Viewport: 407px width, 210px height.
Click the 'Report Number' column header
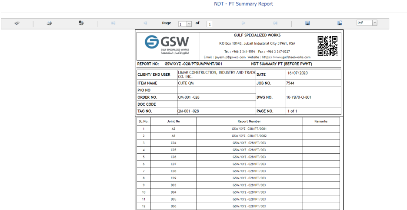coord(249,121)
